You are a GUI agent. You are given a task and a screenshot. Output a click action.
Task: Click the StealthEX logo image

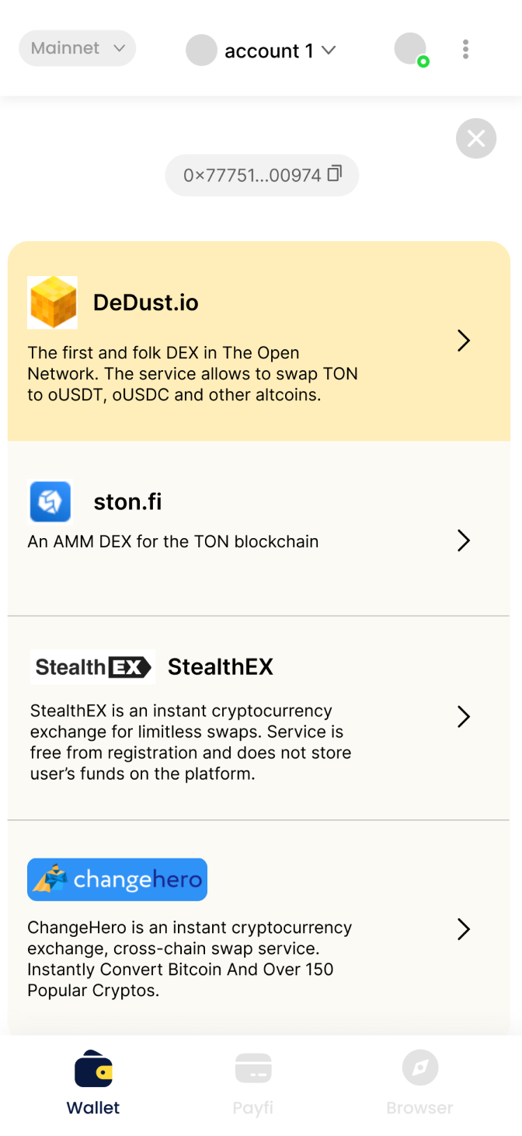point(92,667)
